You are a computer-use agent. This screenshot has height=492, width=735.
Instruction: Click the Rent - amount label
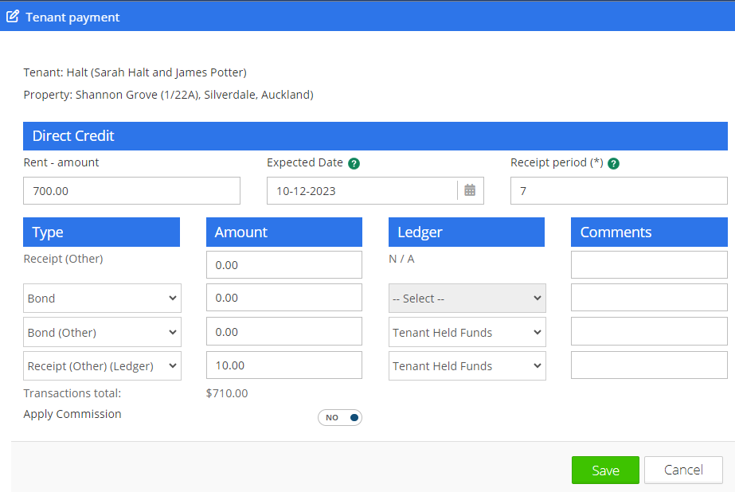click(x=61, y=162)
